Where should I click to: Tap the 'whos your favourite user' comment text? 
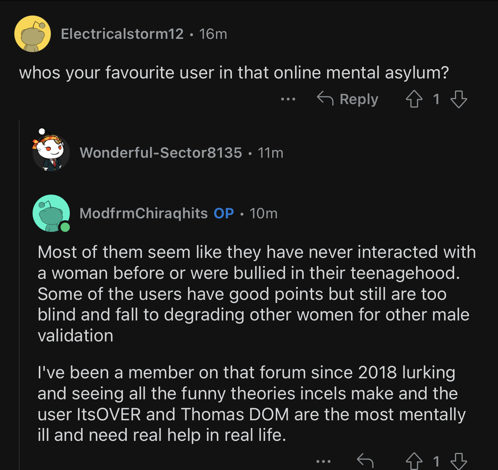click(234, 73)
